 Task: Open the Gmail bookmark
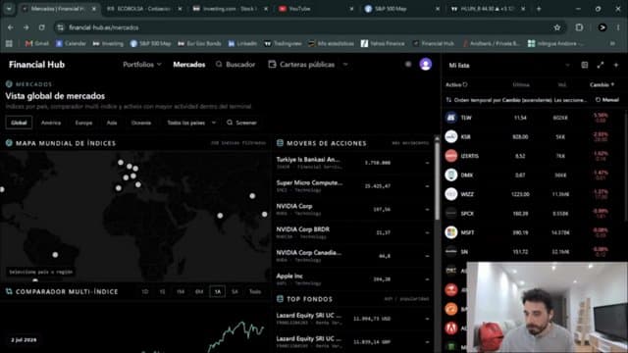click(37, 43)
